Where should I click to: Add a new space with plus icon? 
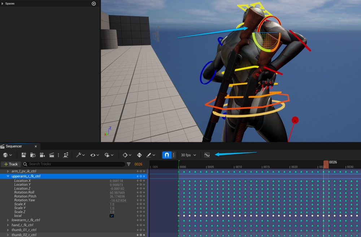point(94,4)
